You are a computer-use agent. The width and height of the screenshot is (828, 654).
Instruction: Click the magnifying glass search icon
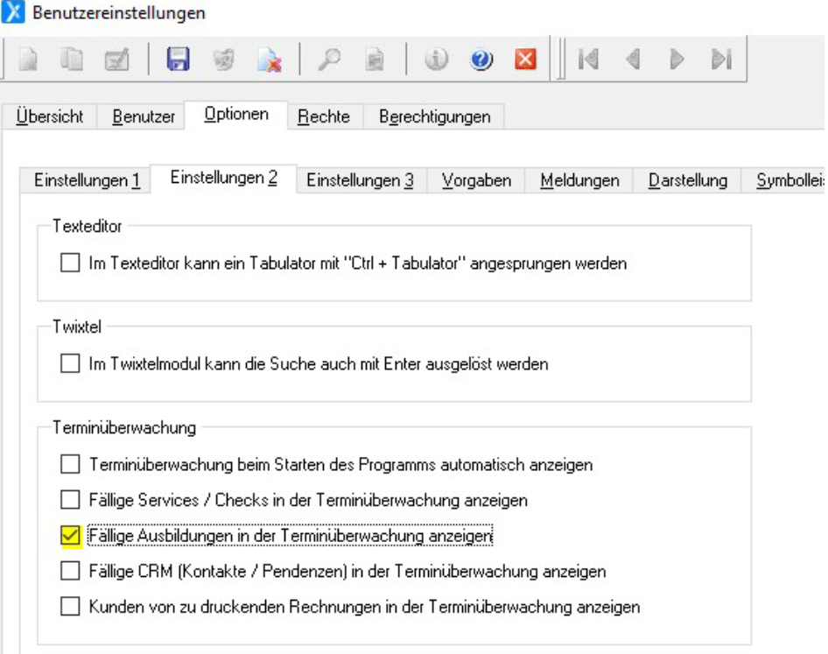[331, 60]
